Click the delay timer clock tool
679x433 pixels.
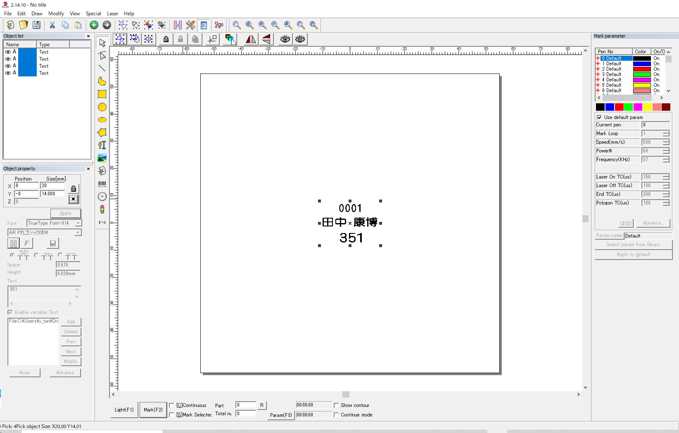[102, 197]
